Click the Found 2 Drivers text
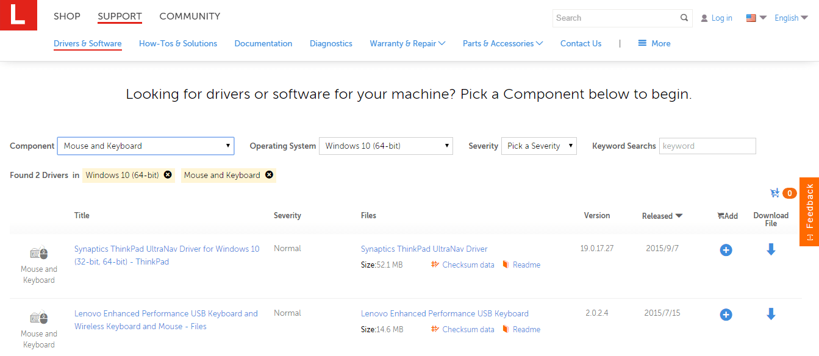Screen dimensions: 819x356 (39, 175)
